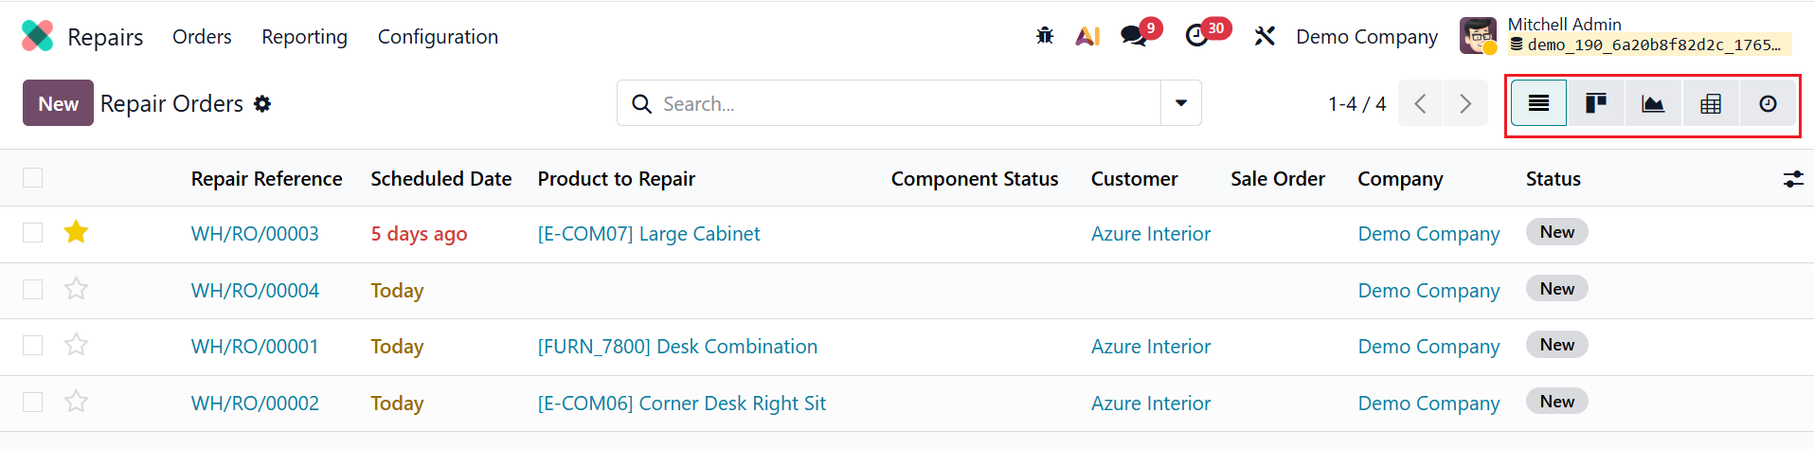
Task: Open the conversations messages icon
Action: coord(1134,36)
